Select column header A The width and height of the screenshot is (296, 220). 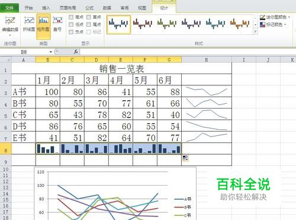[x=23, y=60]
